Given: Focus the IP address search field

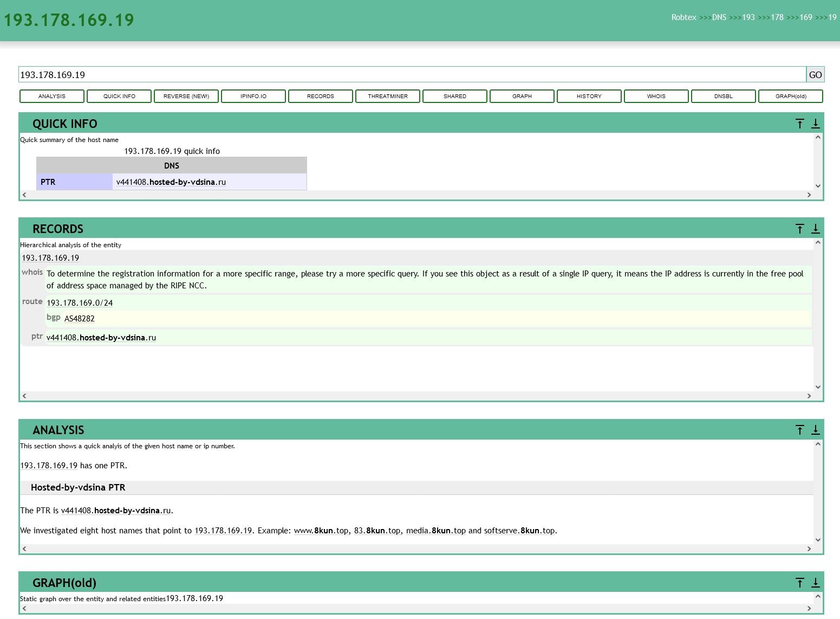Looking at the screenshot, I should tap(412, 75).
